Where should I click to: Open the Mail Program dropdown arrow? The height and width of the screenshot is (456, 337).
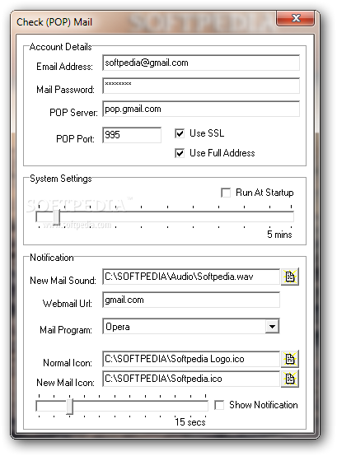[273, 326]
